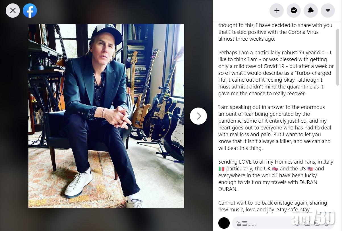The width and height of the screenshot is (342, 231).
Task: Click your profile avatar beside the comment box
Action: click(224, 223)
